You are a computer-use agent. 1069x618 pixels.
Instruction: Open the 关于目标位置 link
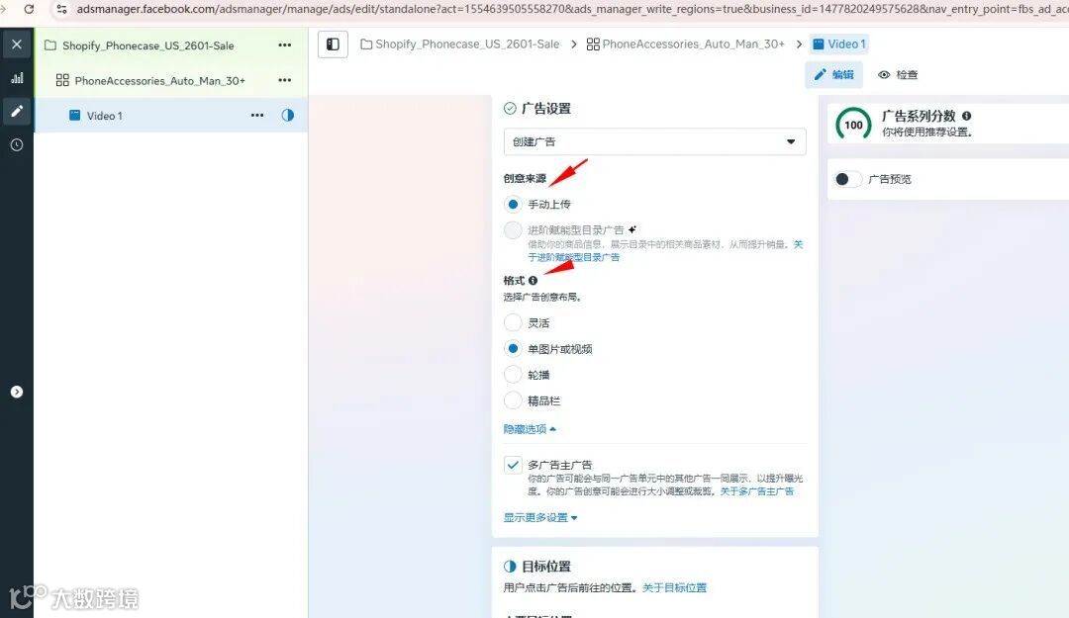tap(674, 588)
